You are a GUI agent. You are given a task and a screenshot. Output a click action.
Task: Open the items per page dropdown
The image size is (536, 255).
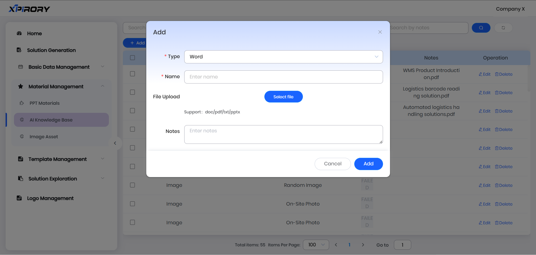(x=316, y=245)
